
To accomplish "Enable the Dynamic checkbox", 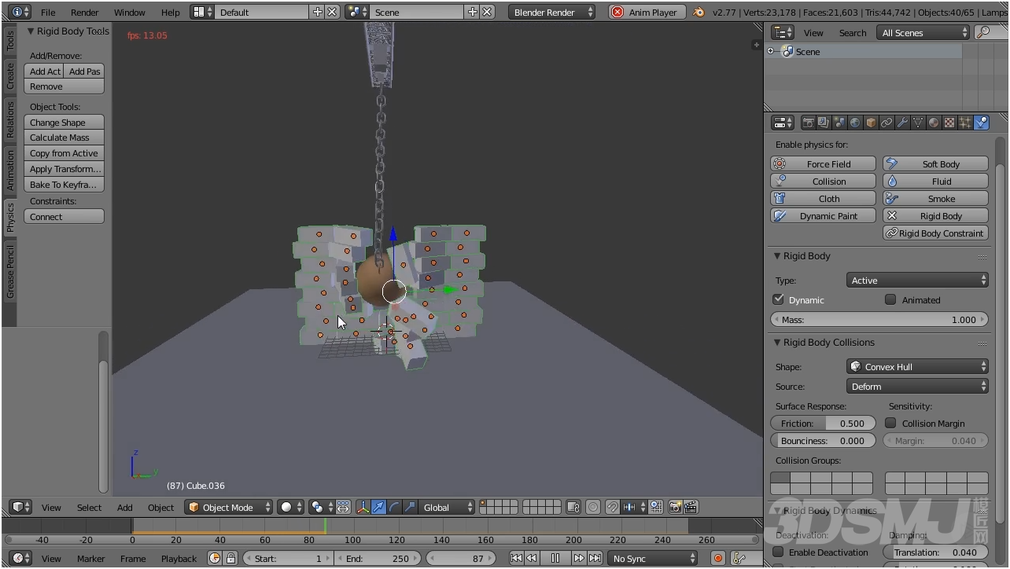I will [779, 299].
